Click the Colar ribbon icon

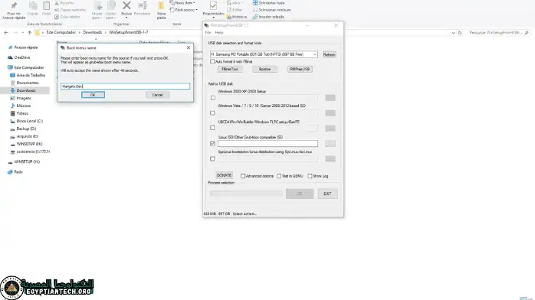pyautogui.click(x=46, y=6)
